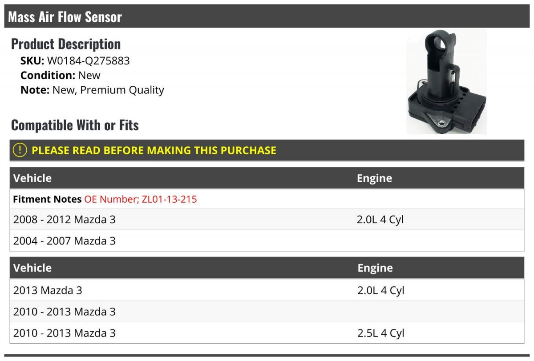This screenshot has width=534, height=361.
Task: Click the Mass Air Flow Sensor title bar
Action: point(267,16)
